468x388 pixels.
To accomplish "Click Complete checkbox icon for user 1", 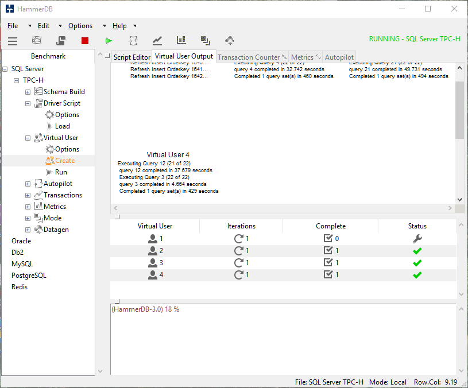I will tap(328, 238).
